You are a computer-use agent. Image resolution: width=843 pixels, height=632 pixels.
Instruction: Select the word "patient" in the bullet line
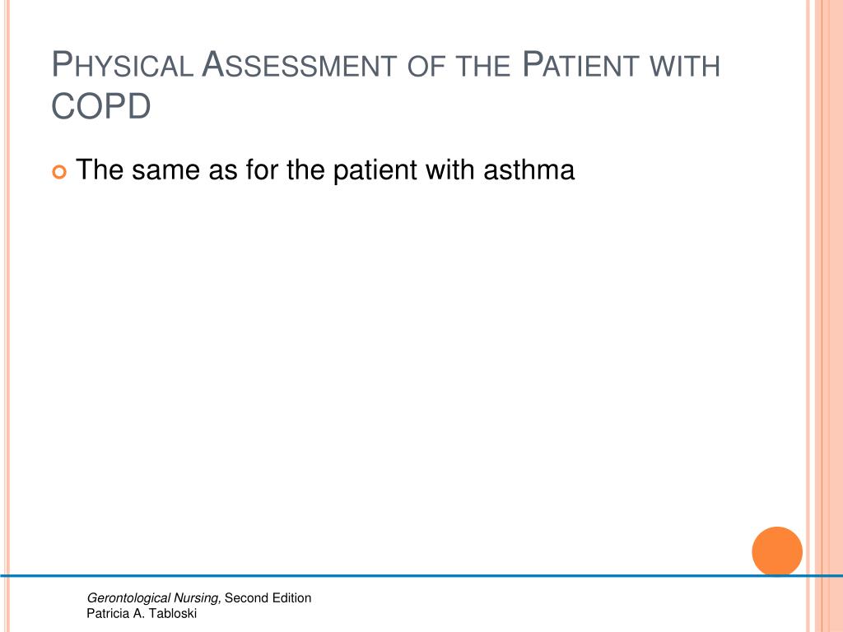375,171
